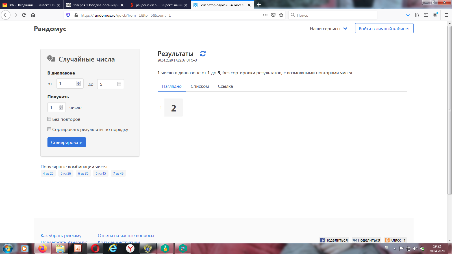
Task: Click the RU language indicator
Action: 387,248
